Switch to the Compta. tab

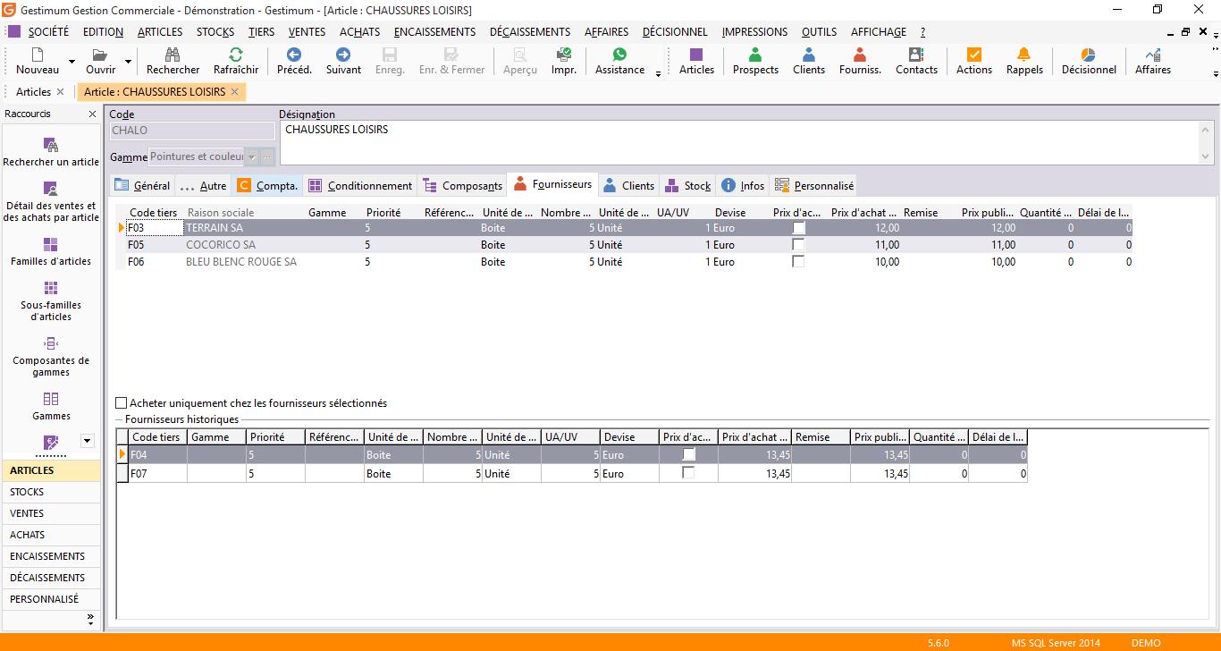(267, 186)
